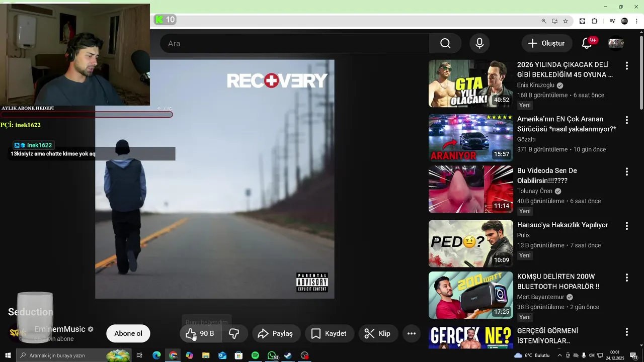This screenshot has width=644, height=362.
Task: Dislike the video with thumbs down
Action: pos(234,333)
